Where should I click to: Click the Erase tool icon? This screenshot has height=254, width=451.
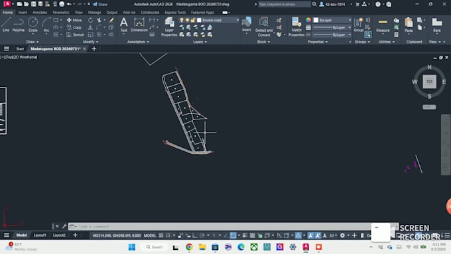(111, 20)
